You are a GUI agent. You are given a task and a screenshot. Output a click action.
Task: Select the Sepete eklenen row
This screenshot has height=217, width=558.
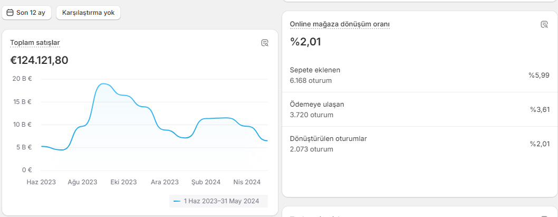(420, 75)
